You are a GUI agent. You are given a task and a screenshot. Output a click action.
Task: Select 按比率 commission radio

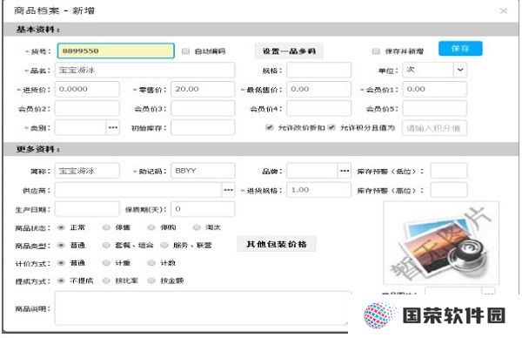(106, 281)
